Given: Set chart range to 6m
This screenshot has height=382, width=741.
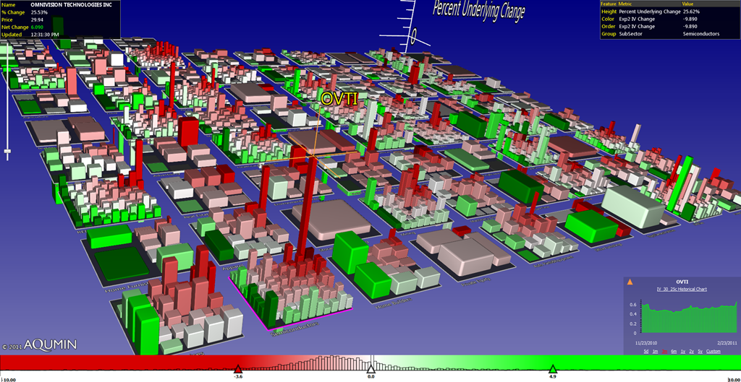Looking at the screenshot, I should (674, 352).
